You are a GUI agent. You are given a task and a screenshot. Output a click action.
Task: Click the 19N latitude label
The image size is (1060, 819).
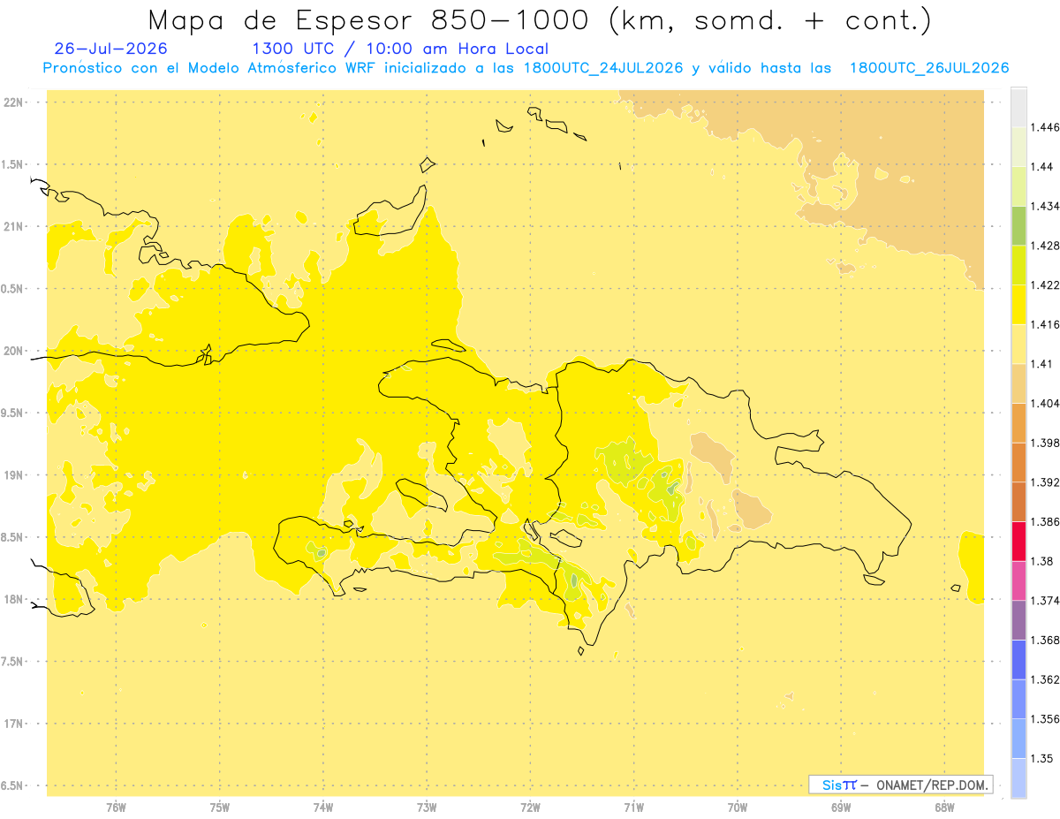coord(15,475)
